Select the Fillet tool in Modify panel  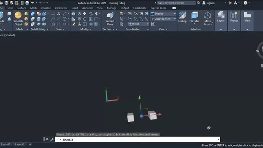click(96, 19)
